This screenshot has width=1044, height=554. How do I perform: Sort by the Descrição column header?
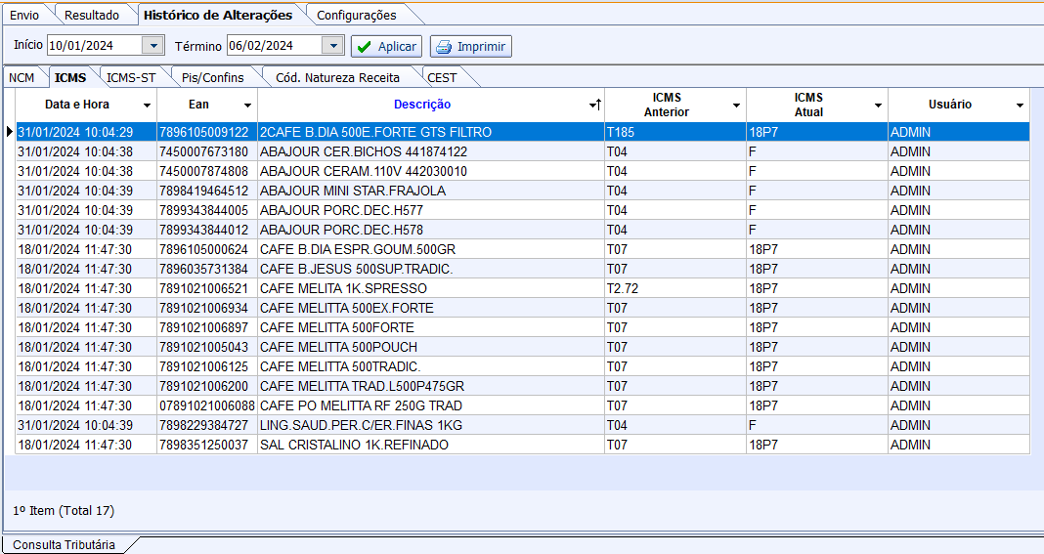point(422,105)
